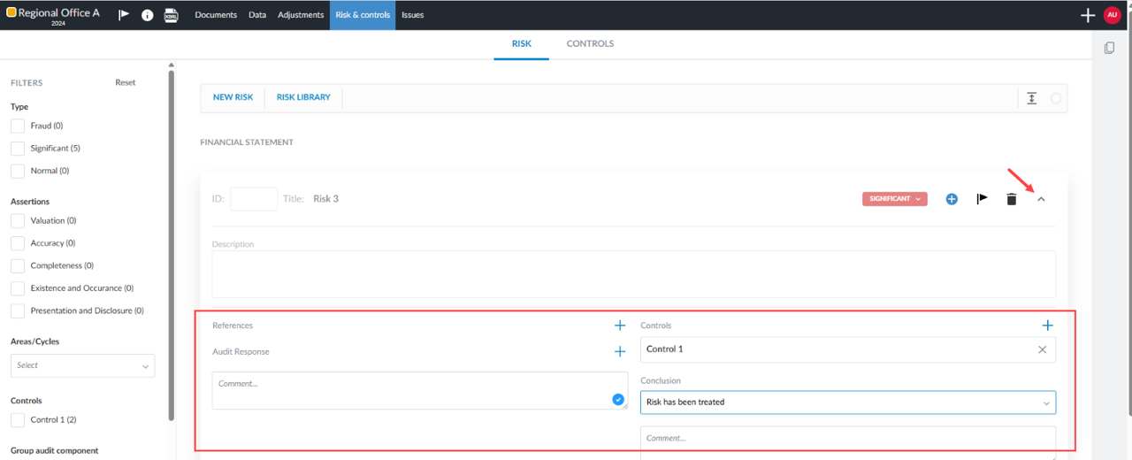Viewport: 1132px width, 460px height.
Task: Open the RISK LIBRARY
Action: 303,97
